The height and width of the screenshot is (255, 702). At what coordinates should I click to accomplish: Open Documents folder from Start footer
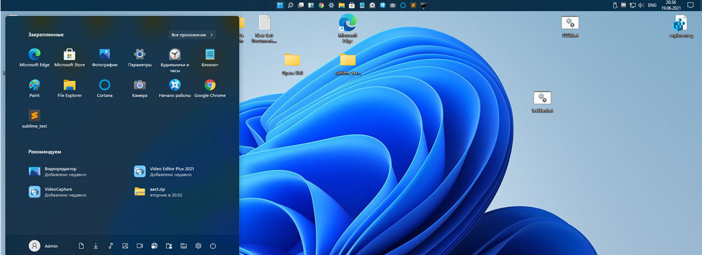coord(81,246)
